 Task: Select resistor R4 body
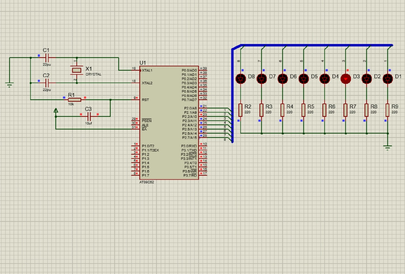[x=283, y=110]
